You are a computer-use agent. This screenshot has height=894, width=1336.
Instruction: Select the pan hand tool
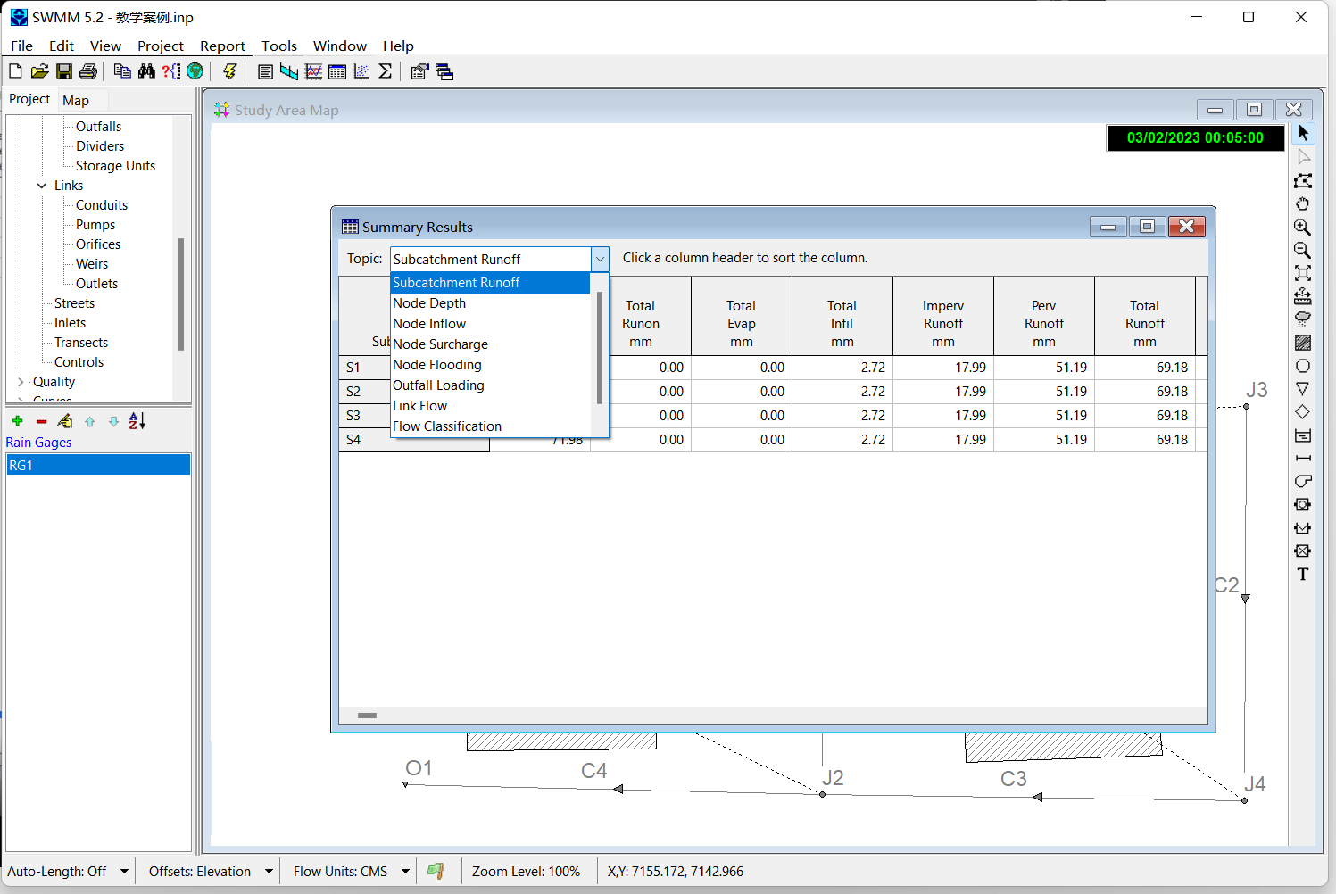pyautogui.click(x=1303, y=203)
